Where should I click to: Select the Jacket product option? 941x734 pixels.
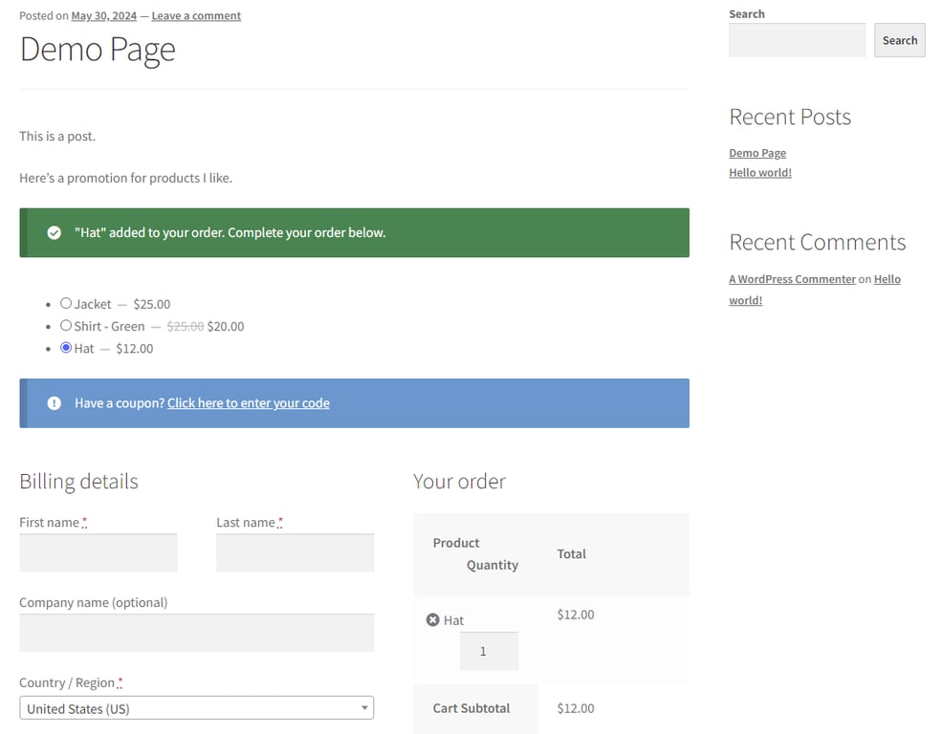[66, 303]
